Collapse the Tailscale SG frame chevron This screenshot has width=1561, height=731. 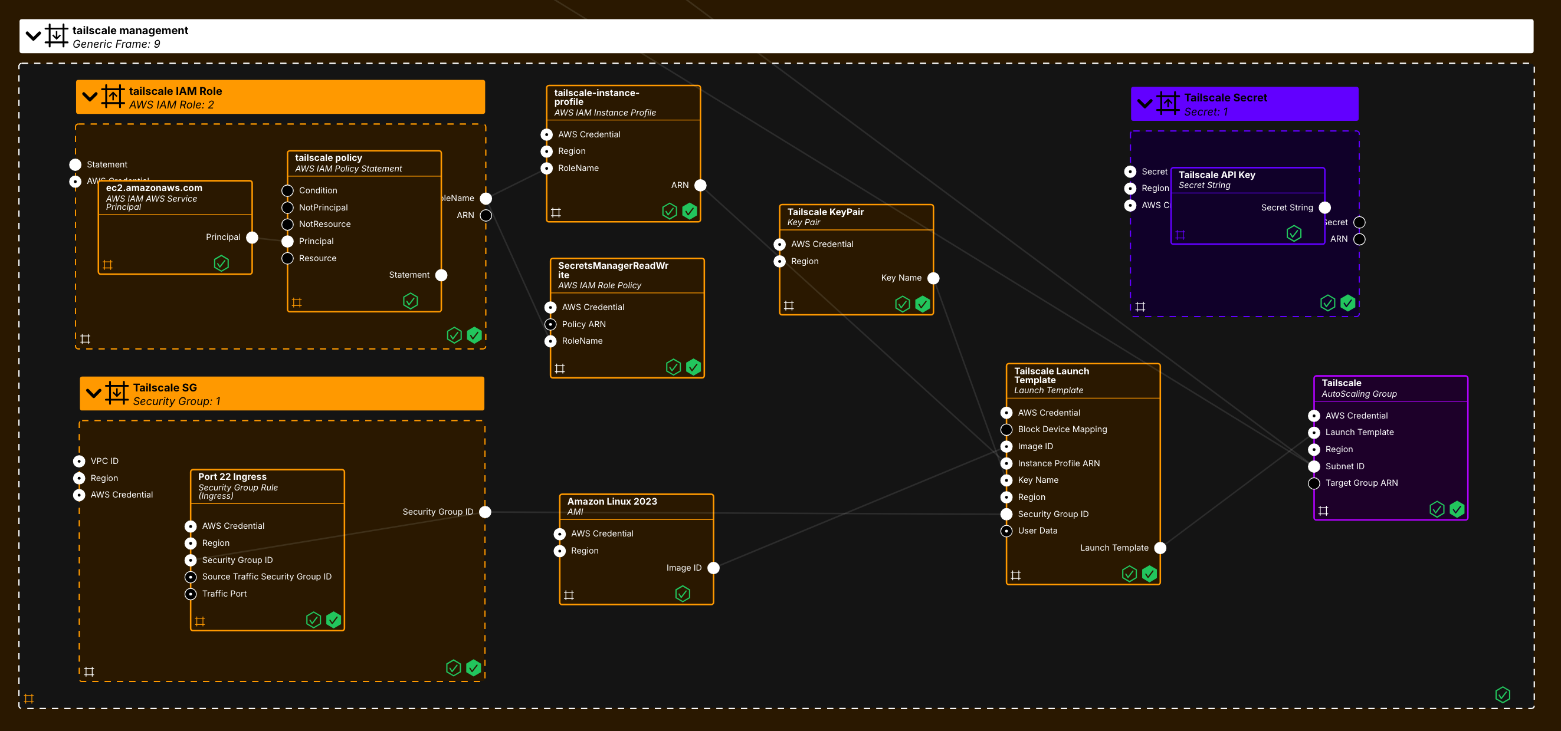94,393
